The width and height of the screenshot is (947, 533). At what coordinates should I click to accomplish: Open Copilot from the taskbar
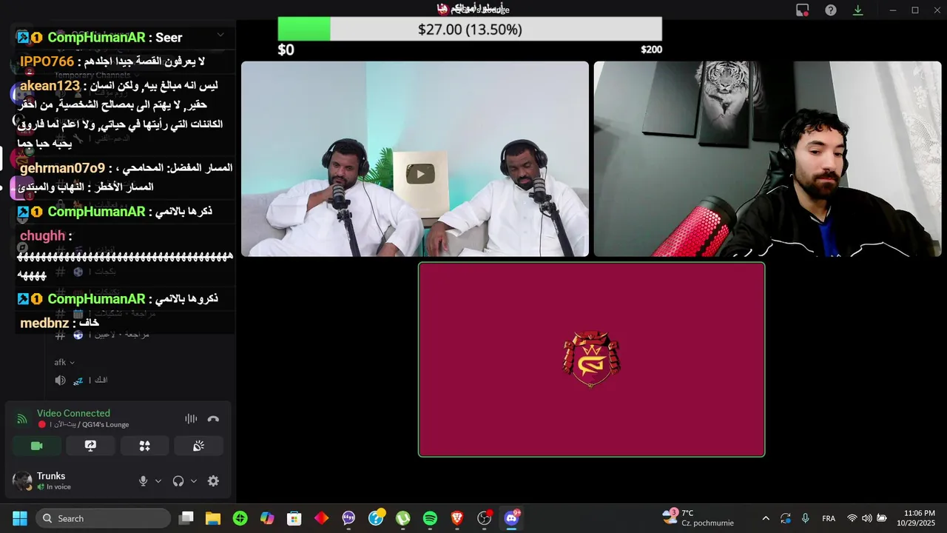tap(267, 518)
